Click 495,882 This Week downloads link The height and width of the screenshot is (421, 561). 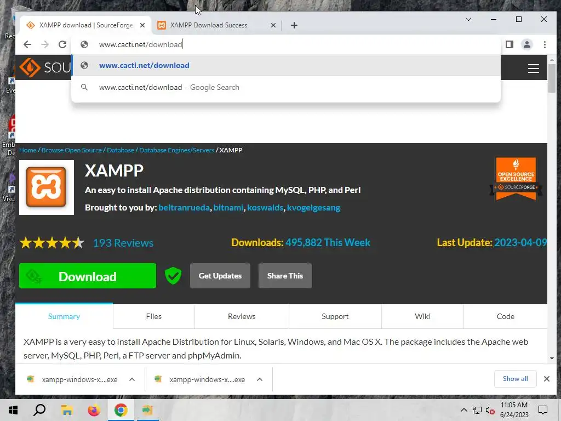tap(328, 243)
